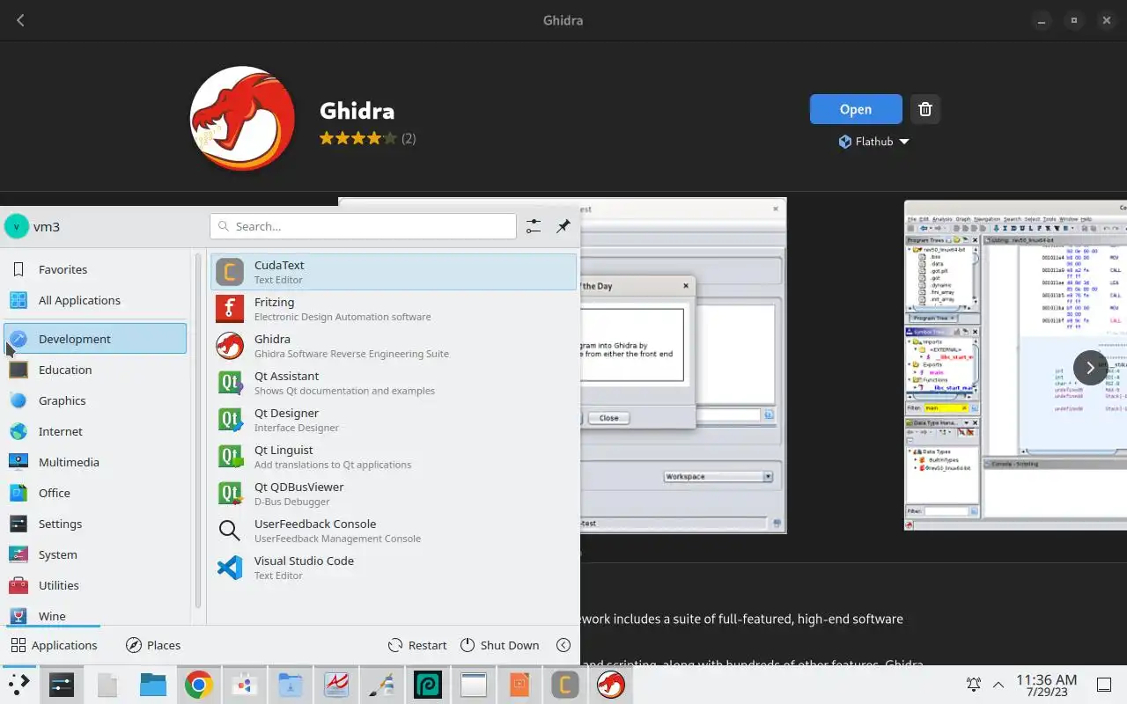Launch Ghidra from the Development list
This screenshot has width=1127, height=704.
click(x=394, y=346)
